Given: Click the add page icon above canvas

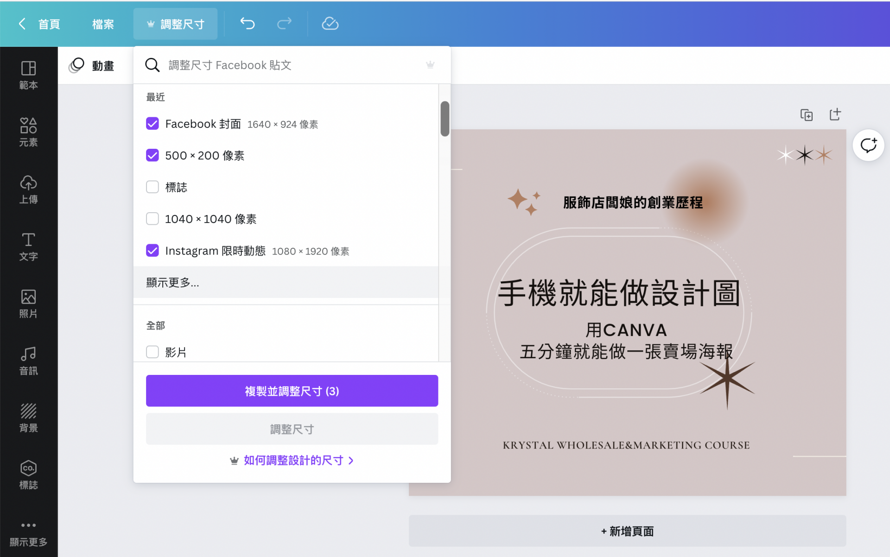Looking at the screenshot, I should click(835, 114).
